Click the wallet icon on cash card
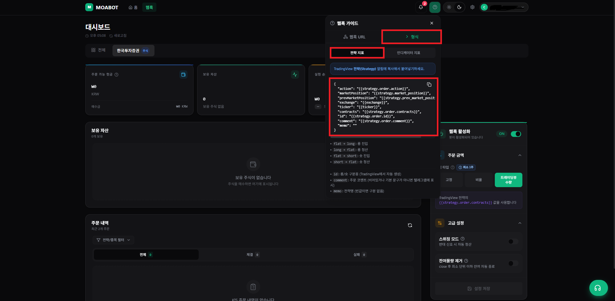 tap(183, 75)
